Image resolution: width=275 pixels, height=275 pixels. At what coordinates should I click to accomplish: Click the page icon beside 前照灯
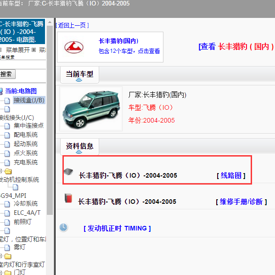coord(7,222)
